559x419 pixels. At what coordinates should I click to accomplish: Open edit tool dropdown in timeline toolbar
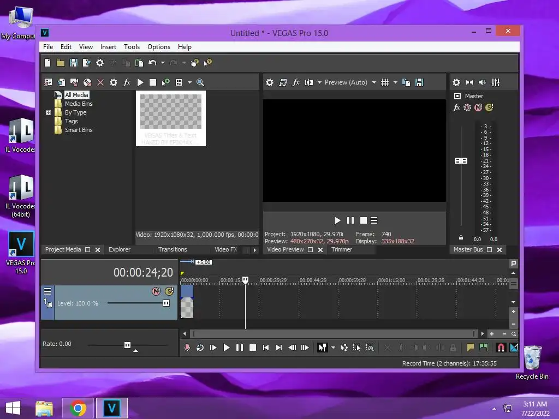coord(333,348)
